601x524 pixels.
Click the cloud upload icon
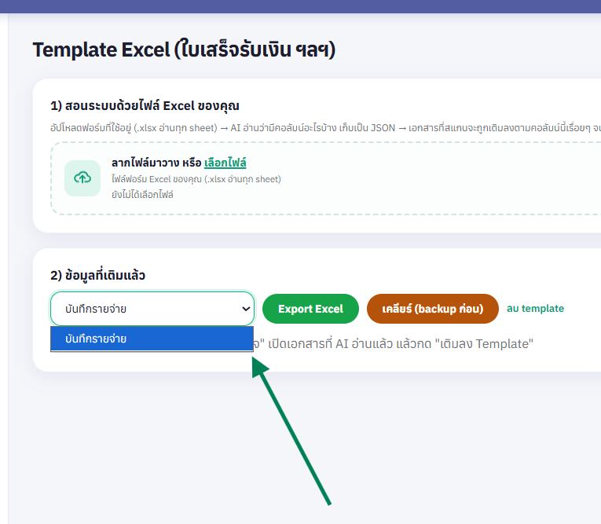pos(82,178)
